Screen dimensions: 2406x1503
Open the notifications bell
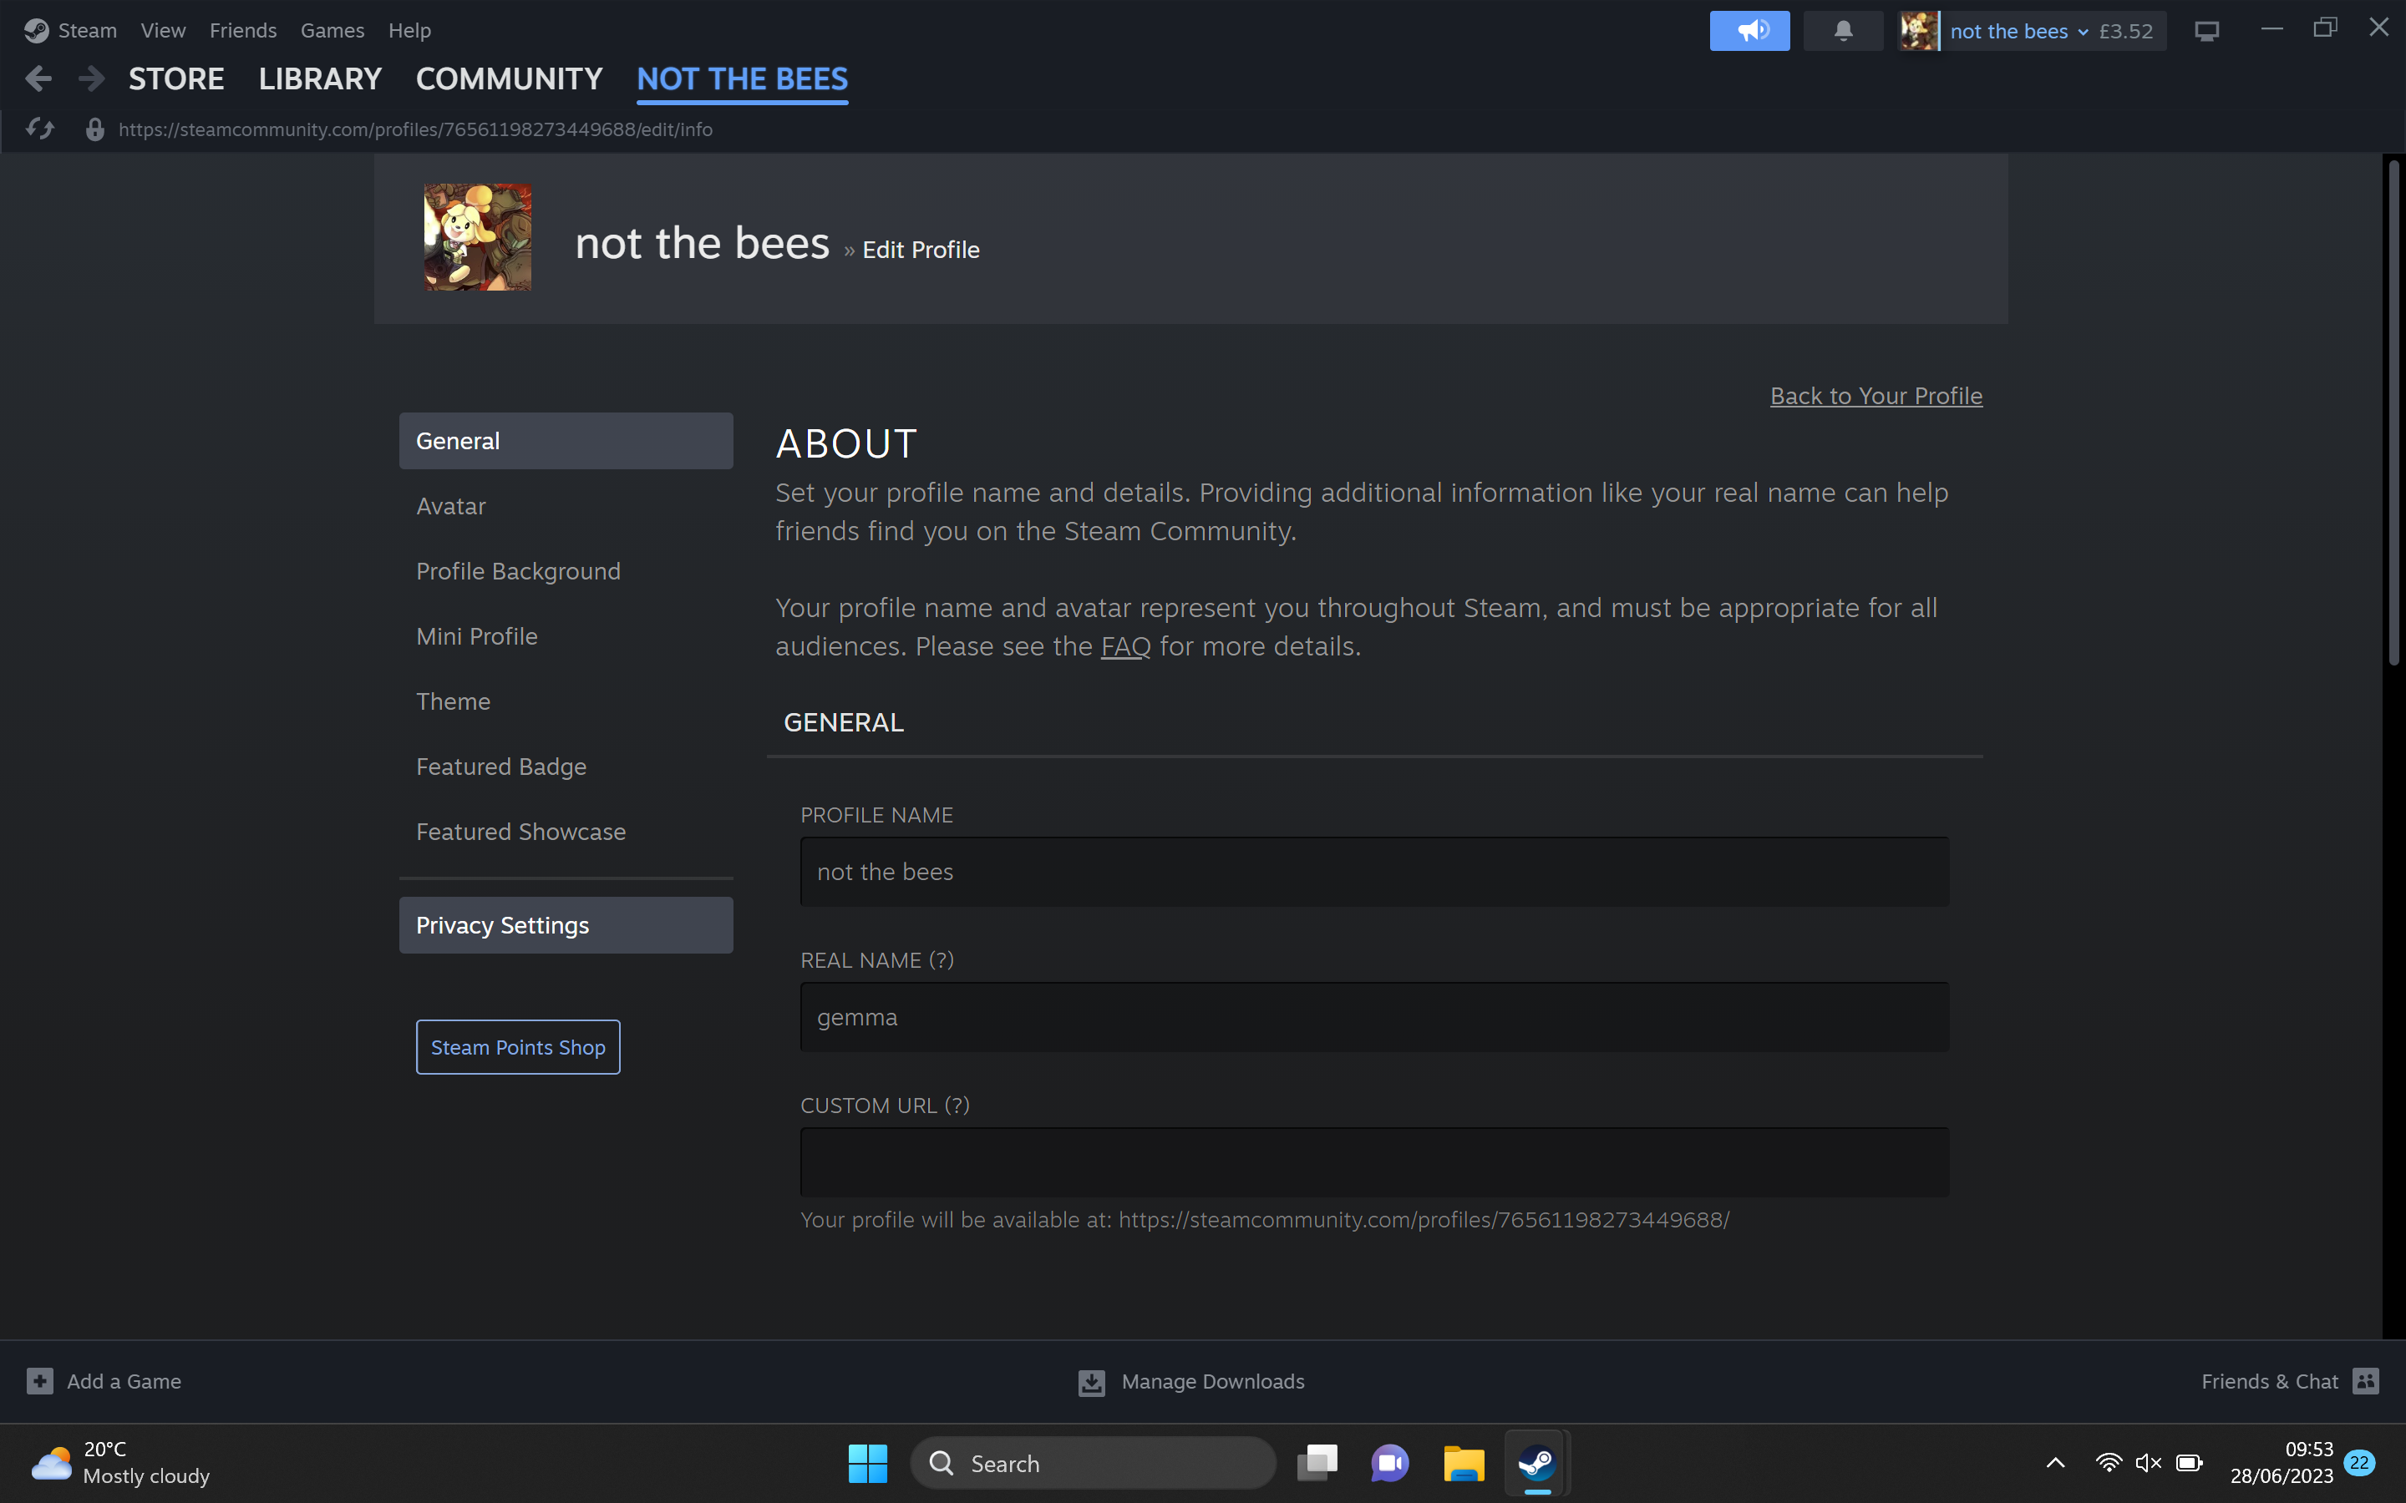click(1842, 31)
